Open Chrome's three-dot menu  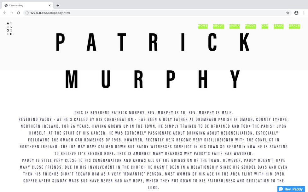pos(303,13)
